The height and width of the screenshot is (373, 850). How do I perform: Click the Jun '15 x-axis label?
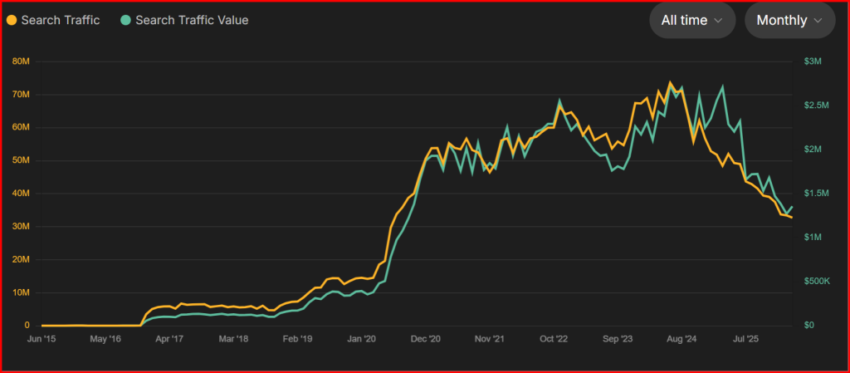pos(42,339)
